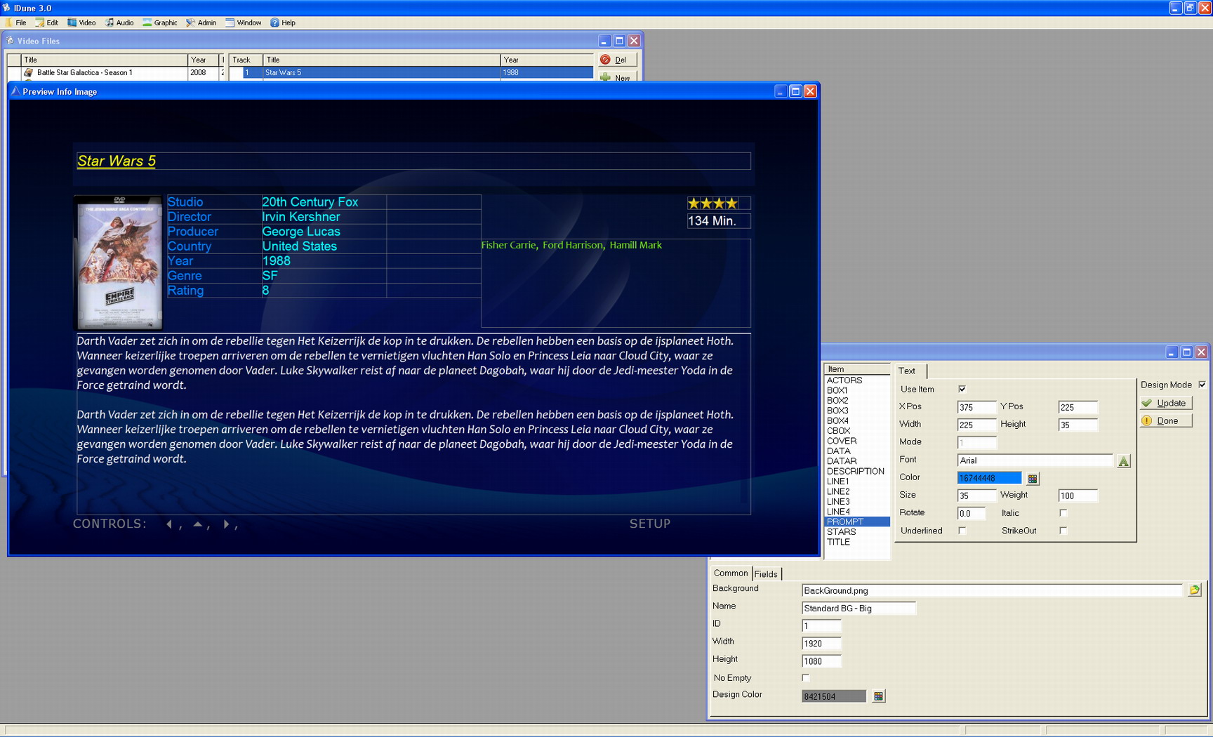Click the Y Pos input field
This screenshot has width=1213, height=737.
point(1078,407)
